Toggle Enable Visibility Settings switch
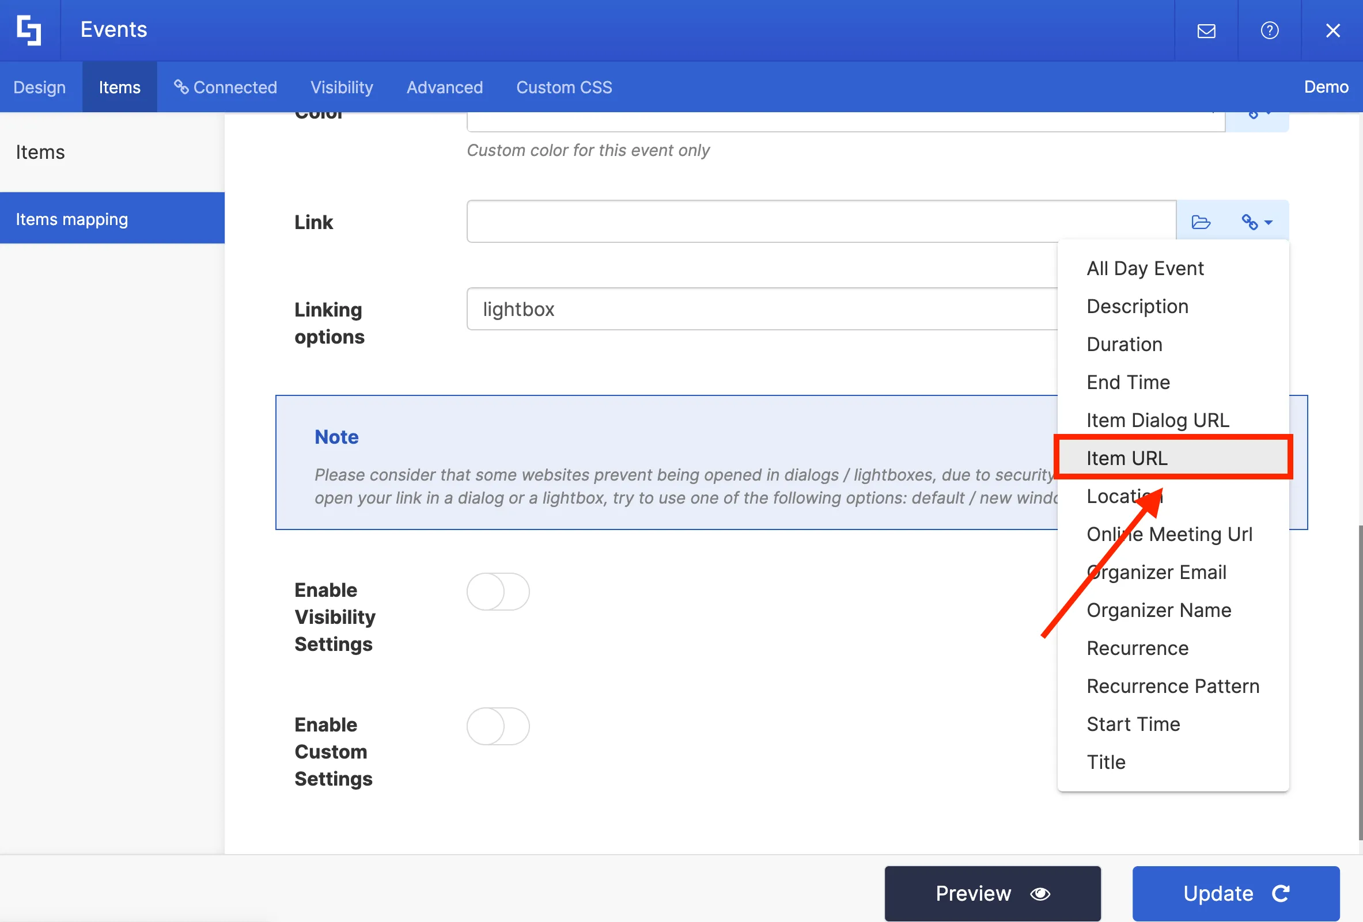Screen dimensions: 1363x922 (x=498, y=592)
